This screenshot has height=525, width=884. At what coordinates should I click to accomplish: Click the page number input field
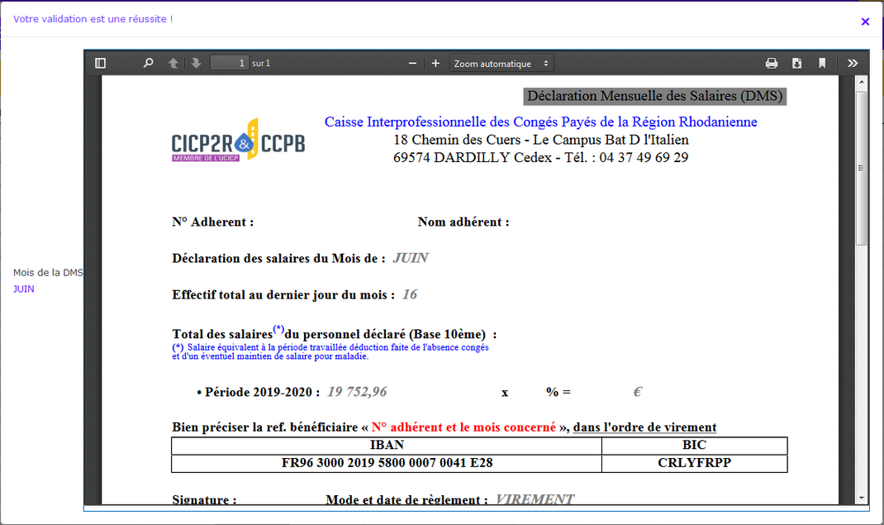point(230,63)
